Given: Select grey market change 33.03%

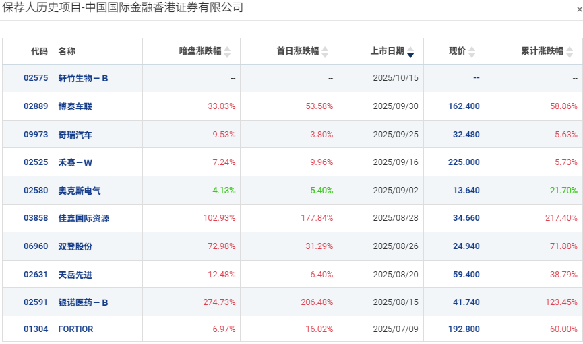Looking at the screenshot, I should (x=221, y=106).
